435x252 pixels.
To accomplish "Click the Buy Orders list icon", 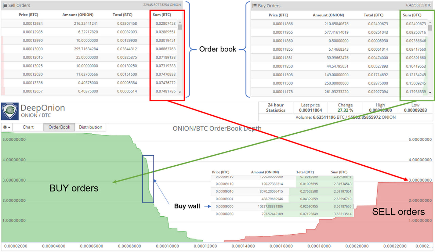I will tap(255, 5).
